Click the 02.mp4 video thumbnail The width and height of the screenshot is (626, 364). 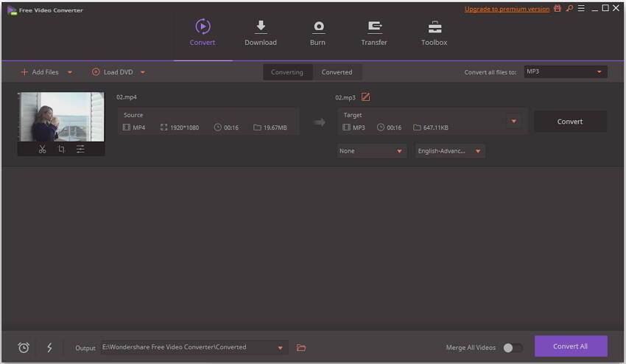point(61,116)
